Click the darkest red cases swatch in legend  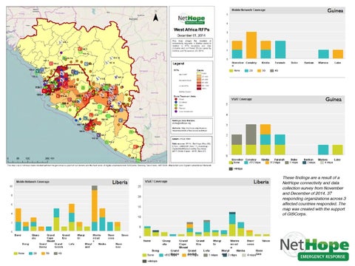199,89
